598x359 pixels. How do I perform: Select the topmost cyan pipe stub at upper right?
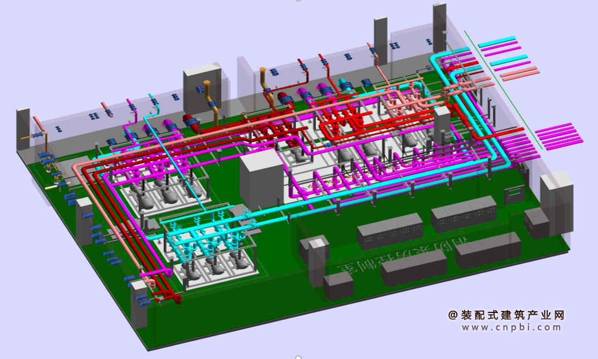tap(497, 42)
